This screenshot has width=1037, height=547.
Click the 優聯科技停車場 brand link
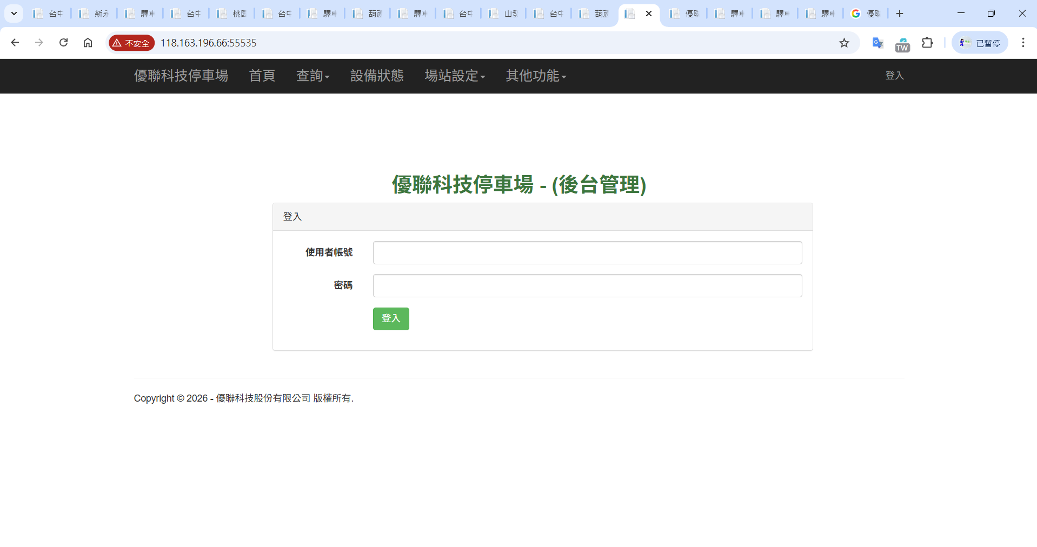point(181,76)
